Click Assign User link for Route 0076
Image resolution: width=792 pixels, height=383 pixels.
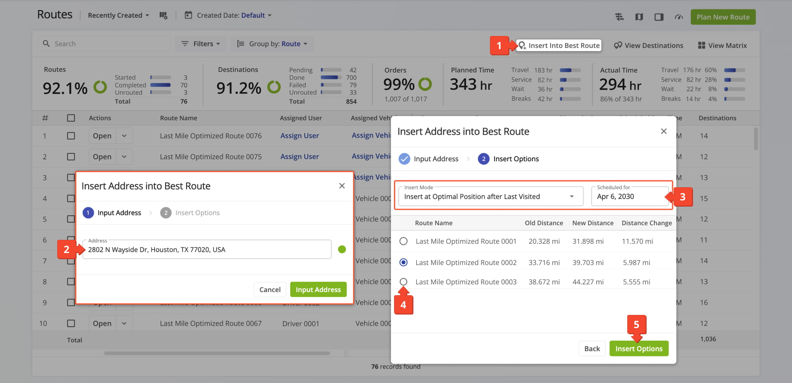point(300,136)
